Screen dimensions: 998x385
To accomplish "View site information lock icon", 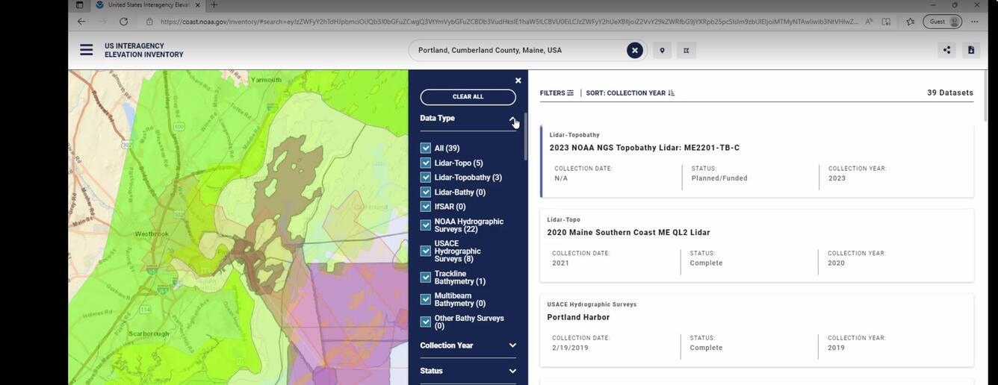I will [149, 22].
